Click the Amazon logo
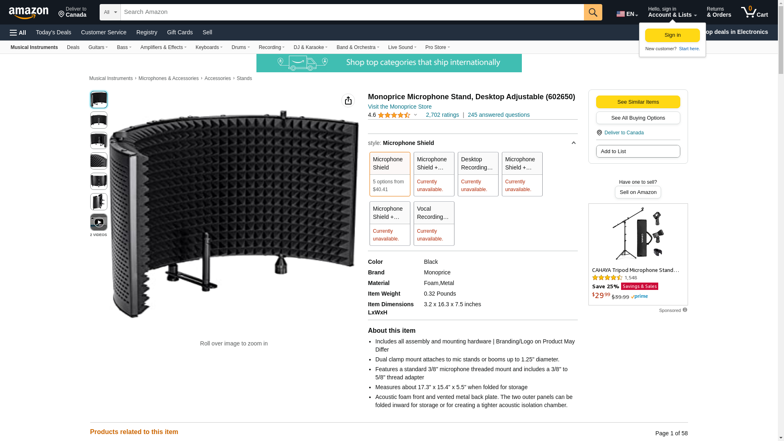 (x=29, y=12)
